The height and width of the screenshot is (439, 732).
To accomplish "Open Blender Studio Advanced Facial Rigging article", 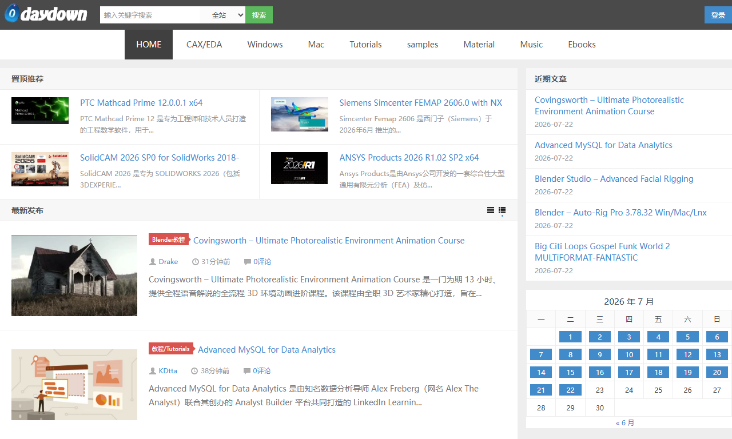I will tap(614, 179).
